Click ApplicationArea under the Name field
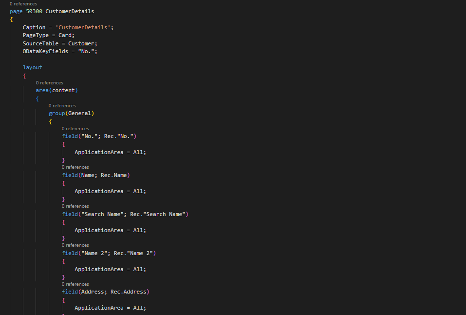 point(99,191)
